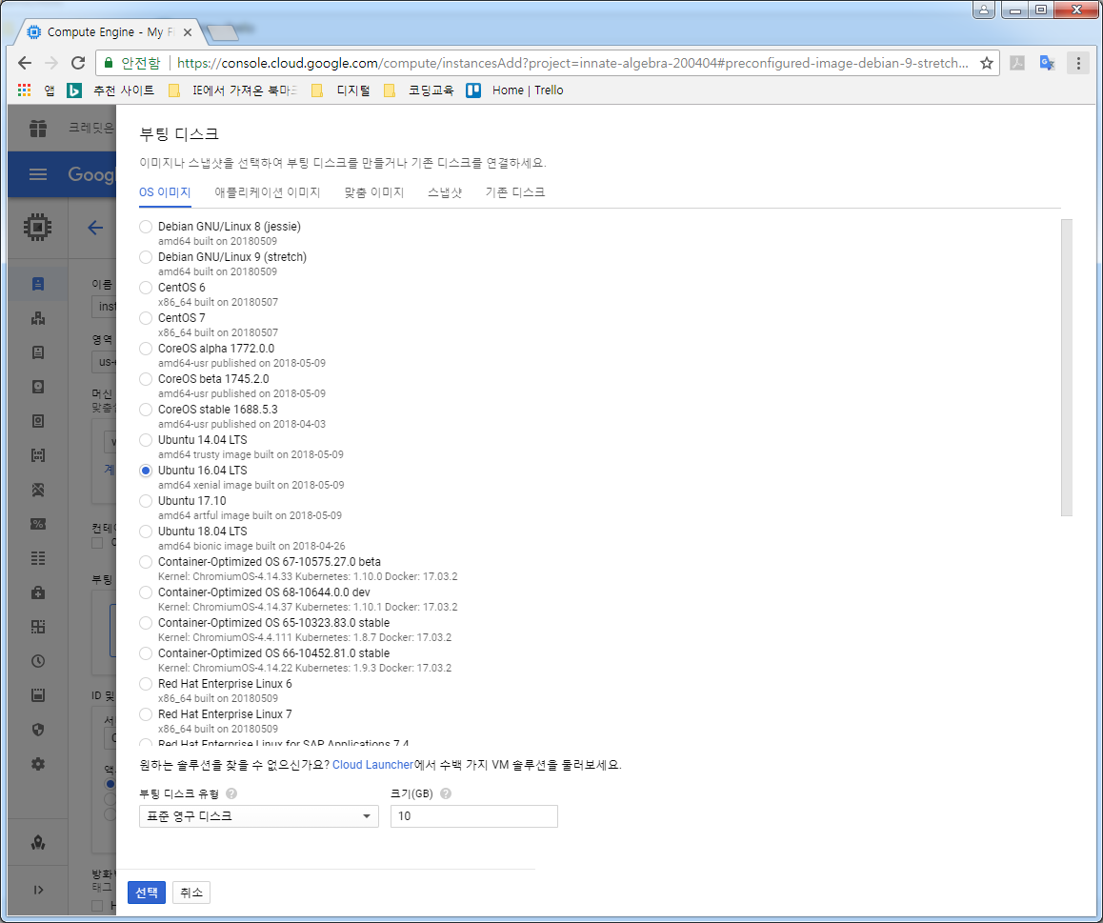Switch to the OS 이미지 tab
Viewport: 1103px width, 923px height.
(165, 192)
